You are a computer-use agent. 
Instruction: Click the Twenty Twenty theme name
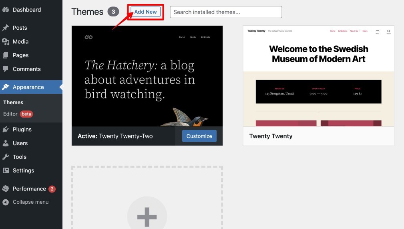[271, 136]
